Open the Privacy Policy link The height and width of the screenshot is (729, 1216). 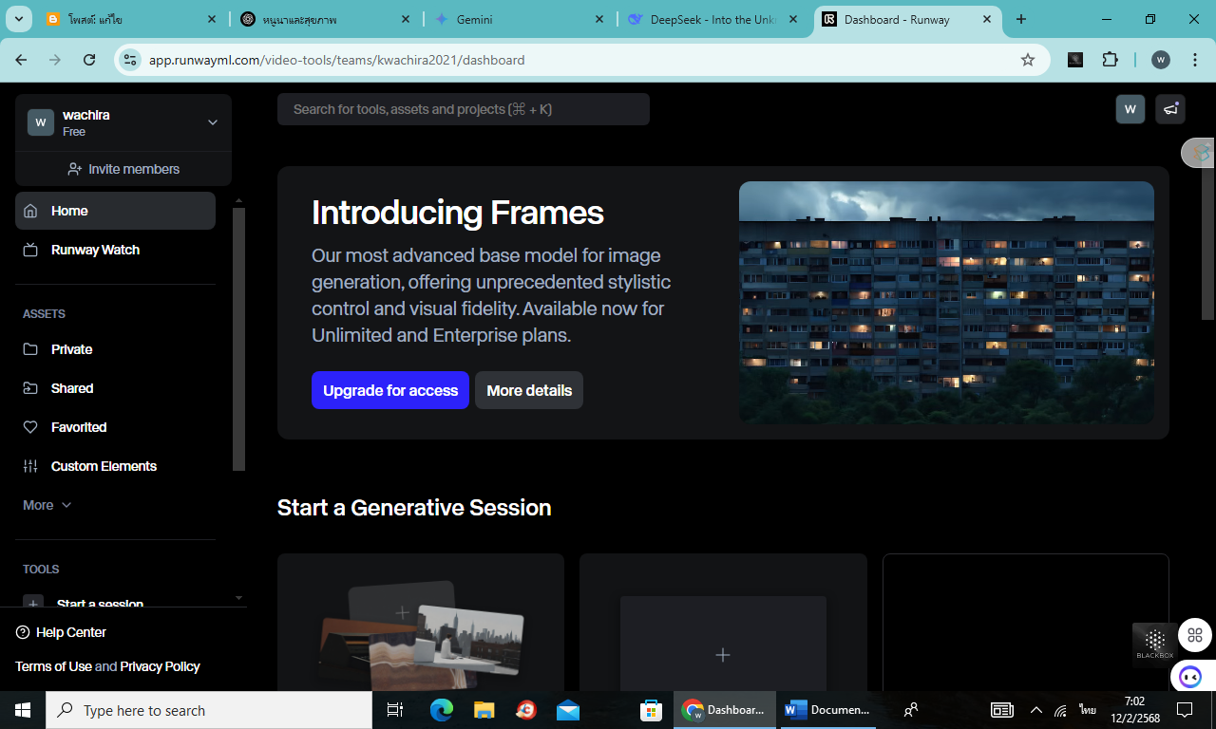pos(160,666)
